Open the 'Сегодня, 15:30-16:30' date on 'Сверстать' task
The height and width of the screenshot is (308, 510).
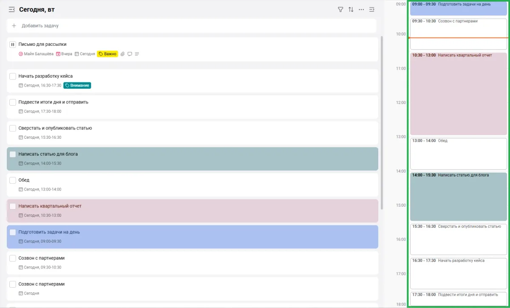pos(40,137)
